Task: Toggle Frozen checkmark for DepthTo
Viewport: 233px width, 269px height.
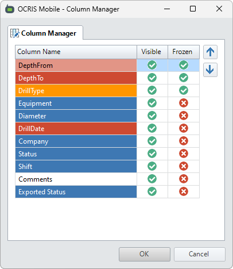Action: click(x=184, y=78)
